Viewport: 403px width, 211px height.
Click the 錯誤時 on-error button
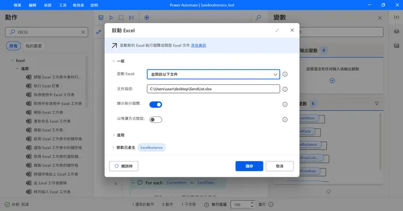pyautogui.click(x=124, y=166)
